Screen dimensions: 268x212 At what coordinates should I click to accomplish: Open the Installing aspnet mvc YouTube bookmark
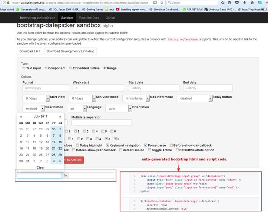132,9
